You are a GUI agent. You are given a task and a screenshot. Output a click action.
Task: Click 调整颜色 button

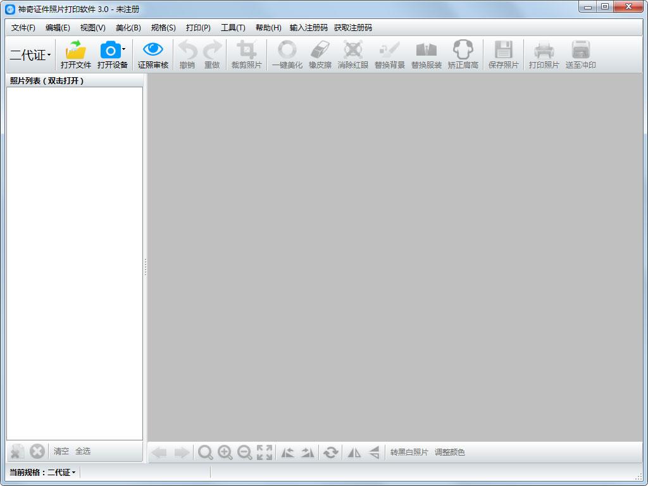pyautogui.click(x=450, y=452)
